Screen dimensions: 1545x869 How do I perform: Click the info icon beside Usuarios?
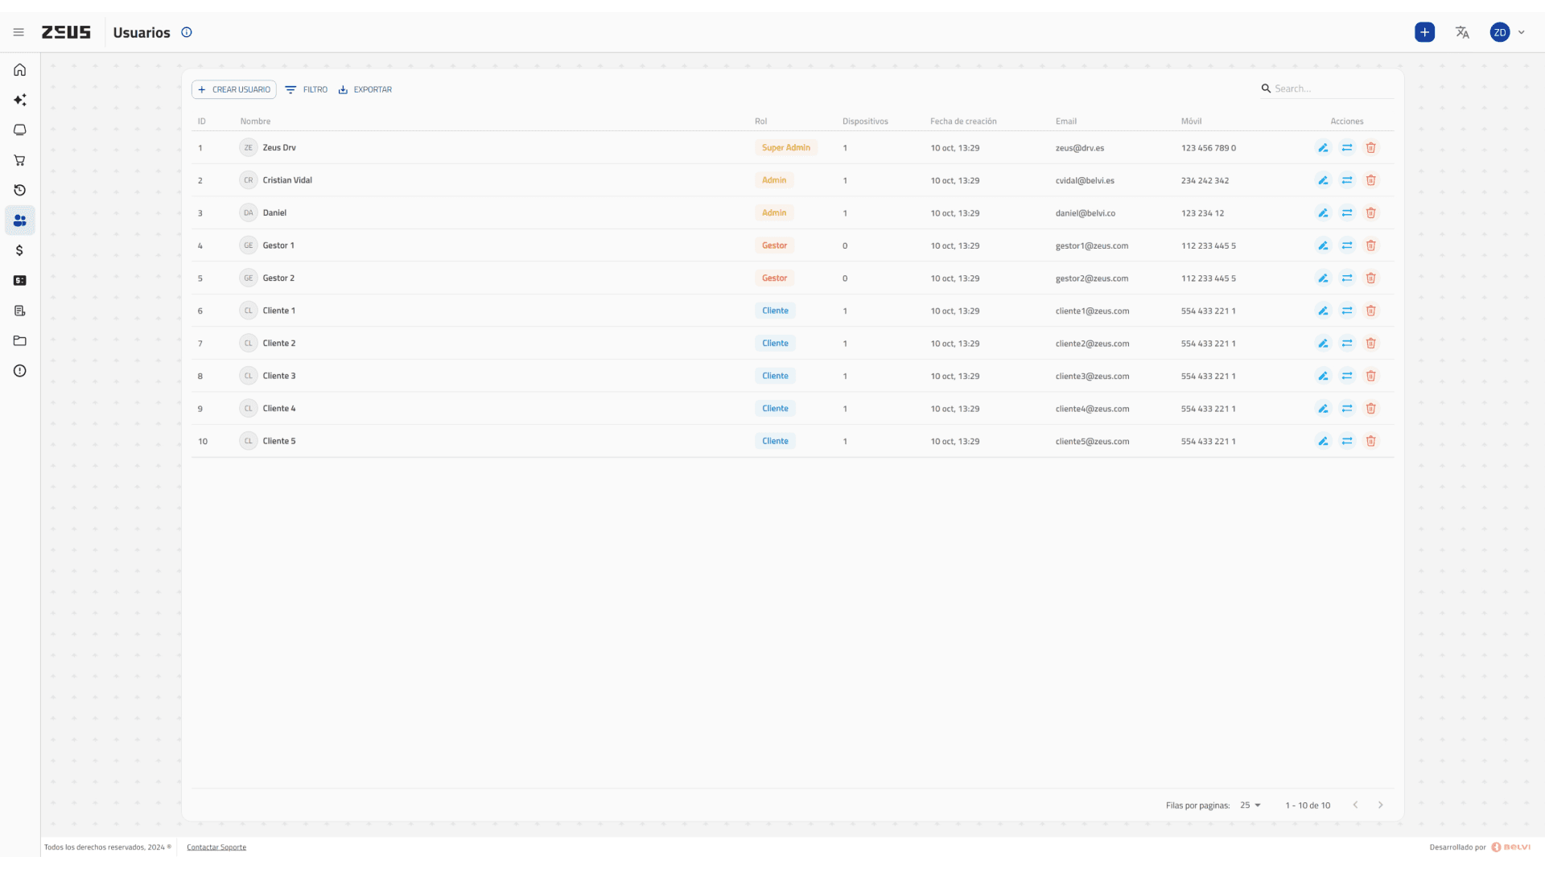pyautogui.click(x=187, y=32)
